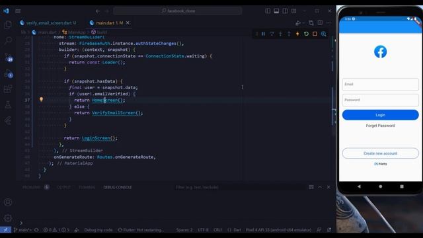Toggle the secondary side bar layout icon
This screenshot has height=238, width=423.
285,11
